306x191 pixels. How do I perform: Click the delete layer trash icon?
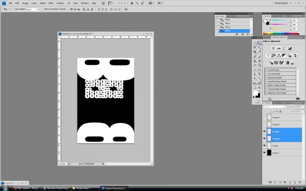coord(300,182)
